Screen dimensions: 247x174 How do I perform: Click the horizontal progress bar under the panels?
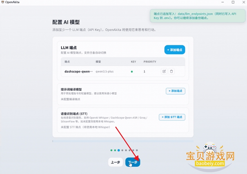pyautogui.click(x=123, y=141)
